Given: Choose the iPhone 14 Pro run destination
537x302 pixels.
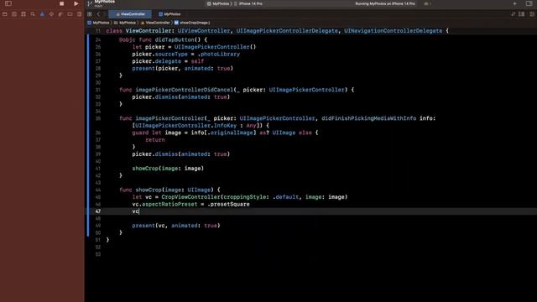Looking at the screenshot, I should pyautogui.click(x=248, y=3).
